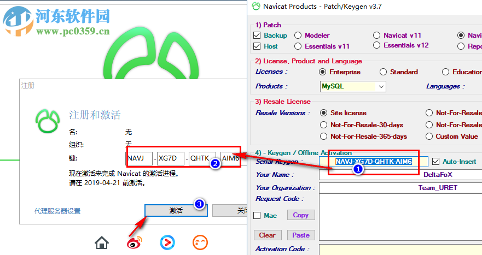The width and height of the screenshot is (482, 255).
Task: Open the orange smiley face icon
Action: 200,242
